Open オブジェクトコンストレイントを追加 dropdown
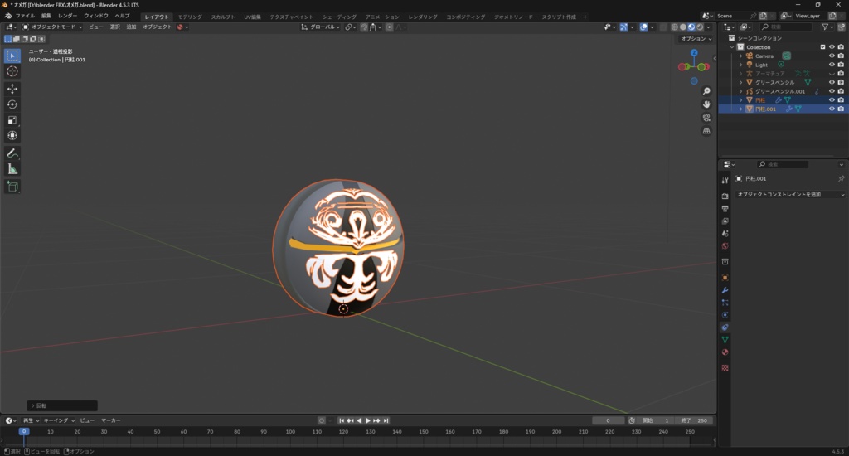Image resolution: width=849 pixels, height=456 pixels. 790,195
